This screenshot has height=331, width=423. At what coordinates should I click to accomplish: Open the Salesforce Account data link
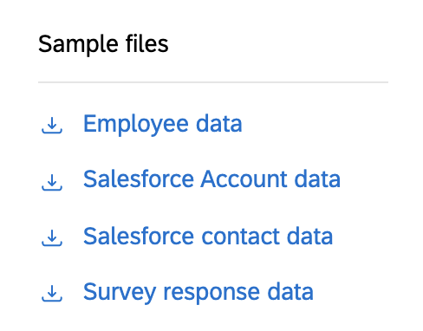click(x=211, y=179)
